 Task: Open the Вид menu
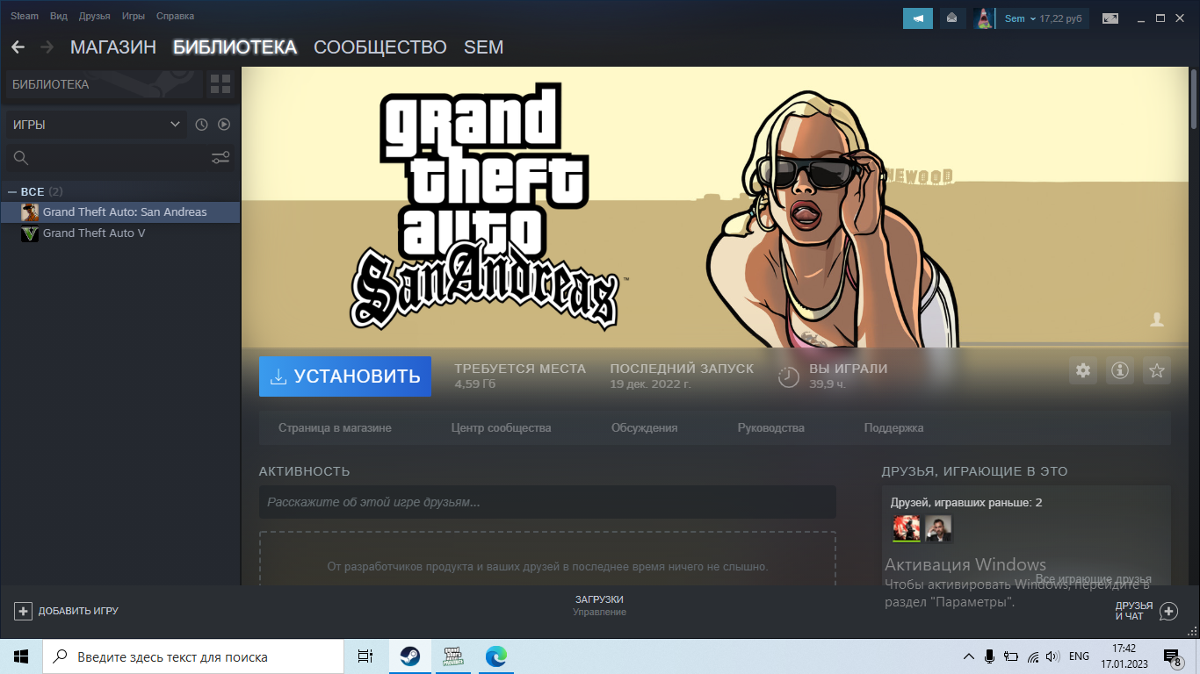pyautogui.click(x=59, y=17)
